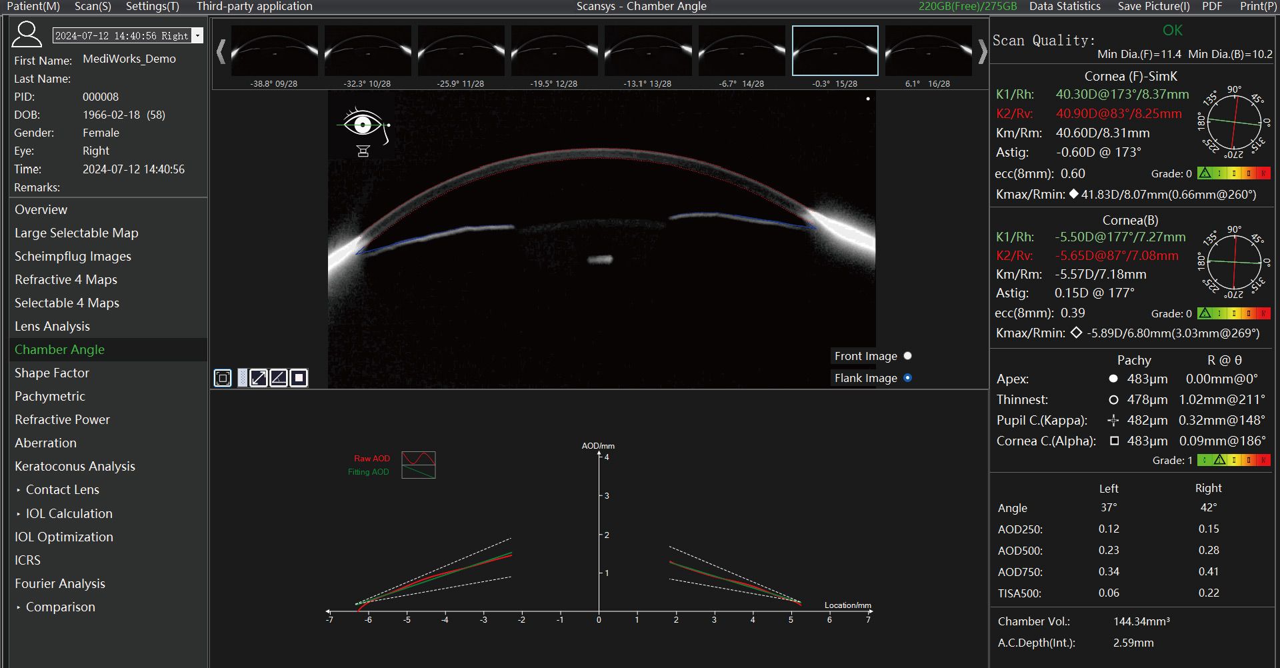The image size is (1280, 668).
Task: Open Scheimpflug Images view
Action: coord(108,256)
